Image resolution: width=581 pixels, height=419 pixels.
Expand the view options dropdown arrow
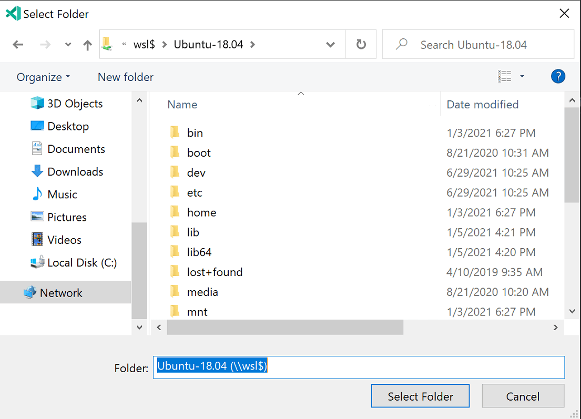(x=522, y=77)
